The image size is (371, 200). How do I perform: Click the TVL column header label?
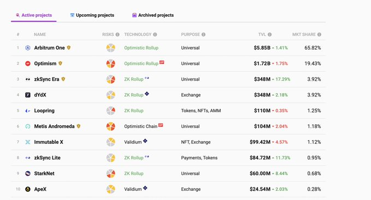click(262, 34)
